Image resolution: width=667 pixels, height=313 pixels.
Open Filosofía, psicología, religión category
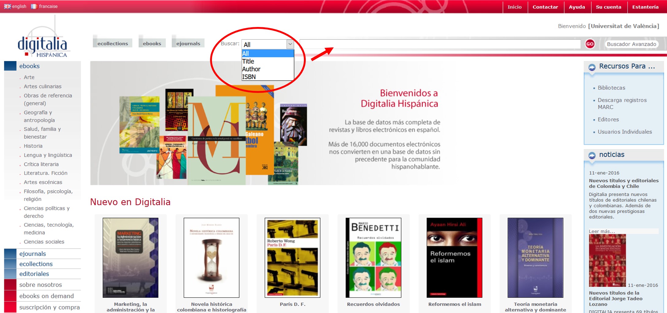point(48,195)
